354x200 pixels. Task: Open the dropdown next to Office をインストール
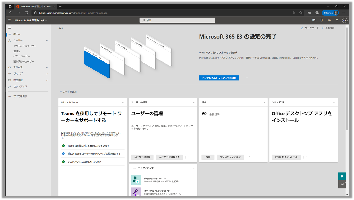[x=306, y=157]
